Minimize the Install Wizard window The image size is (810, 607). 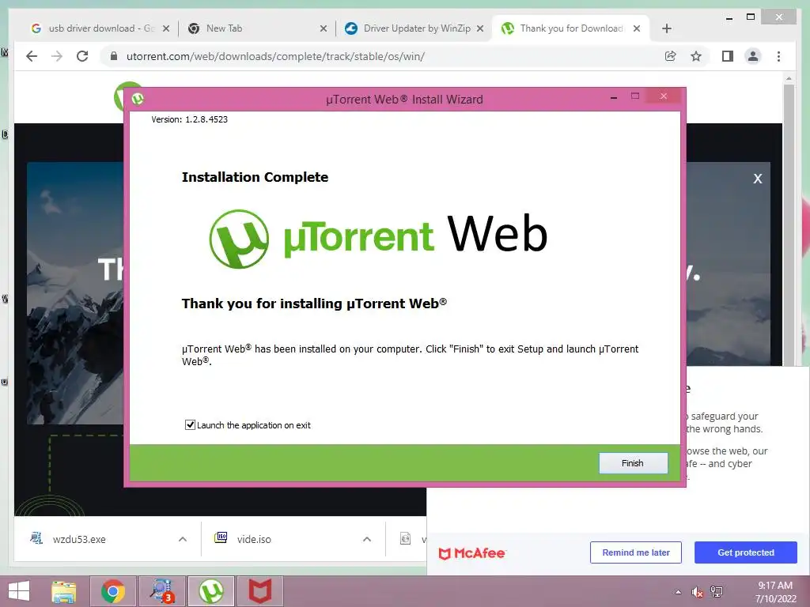pyautogui.click(x=614, y=97)
